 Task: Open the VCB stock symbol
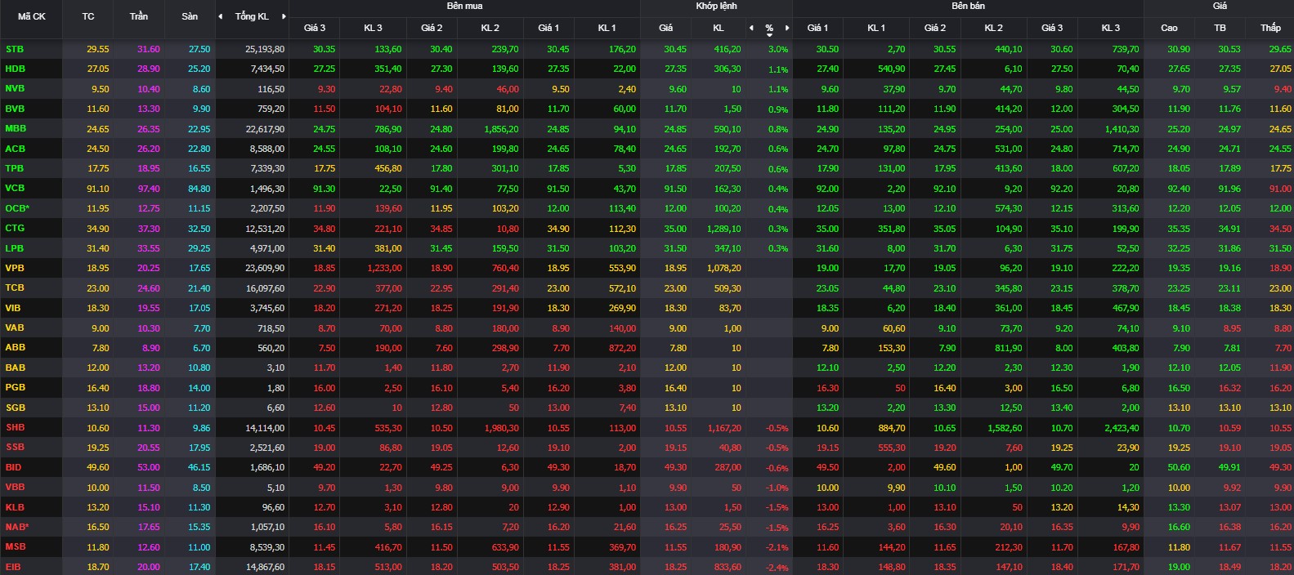click(16, 188)
